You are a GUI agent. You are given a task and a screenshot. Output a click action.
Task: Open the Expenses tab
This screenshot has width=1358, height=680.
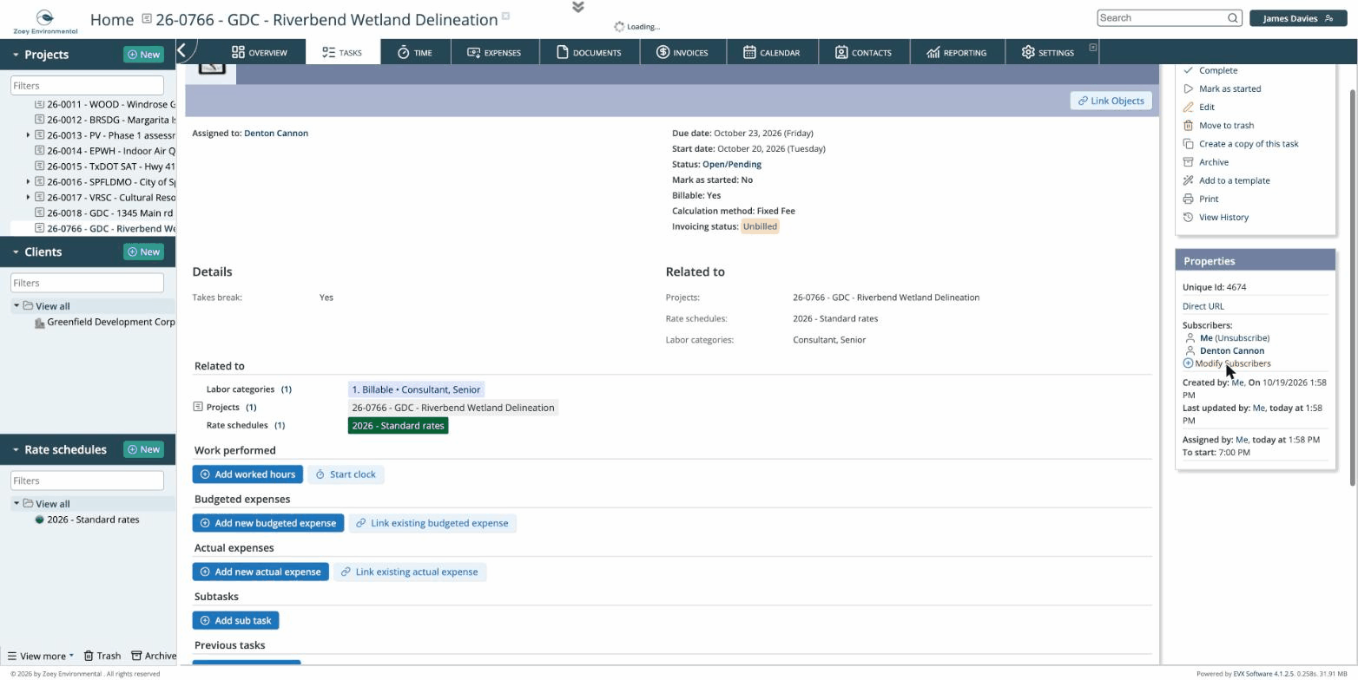click(x=493, y=52)
